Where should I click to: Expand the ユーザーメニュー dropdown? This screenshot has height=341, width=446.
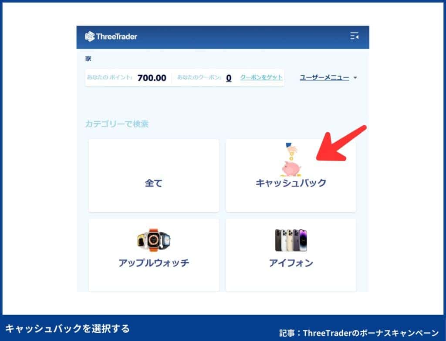click(x=328, y=77)
